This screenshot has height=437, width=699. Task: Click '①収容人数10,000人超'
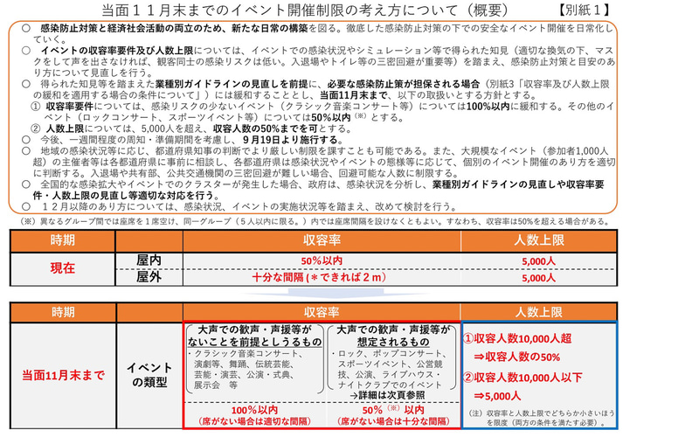(x=517, y=338)
